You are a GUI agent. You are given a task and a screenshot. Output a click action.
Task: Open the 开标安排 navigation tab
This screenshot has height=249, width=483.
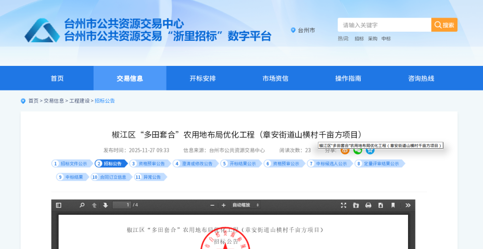[203, 78]
